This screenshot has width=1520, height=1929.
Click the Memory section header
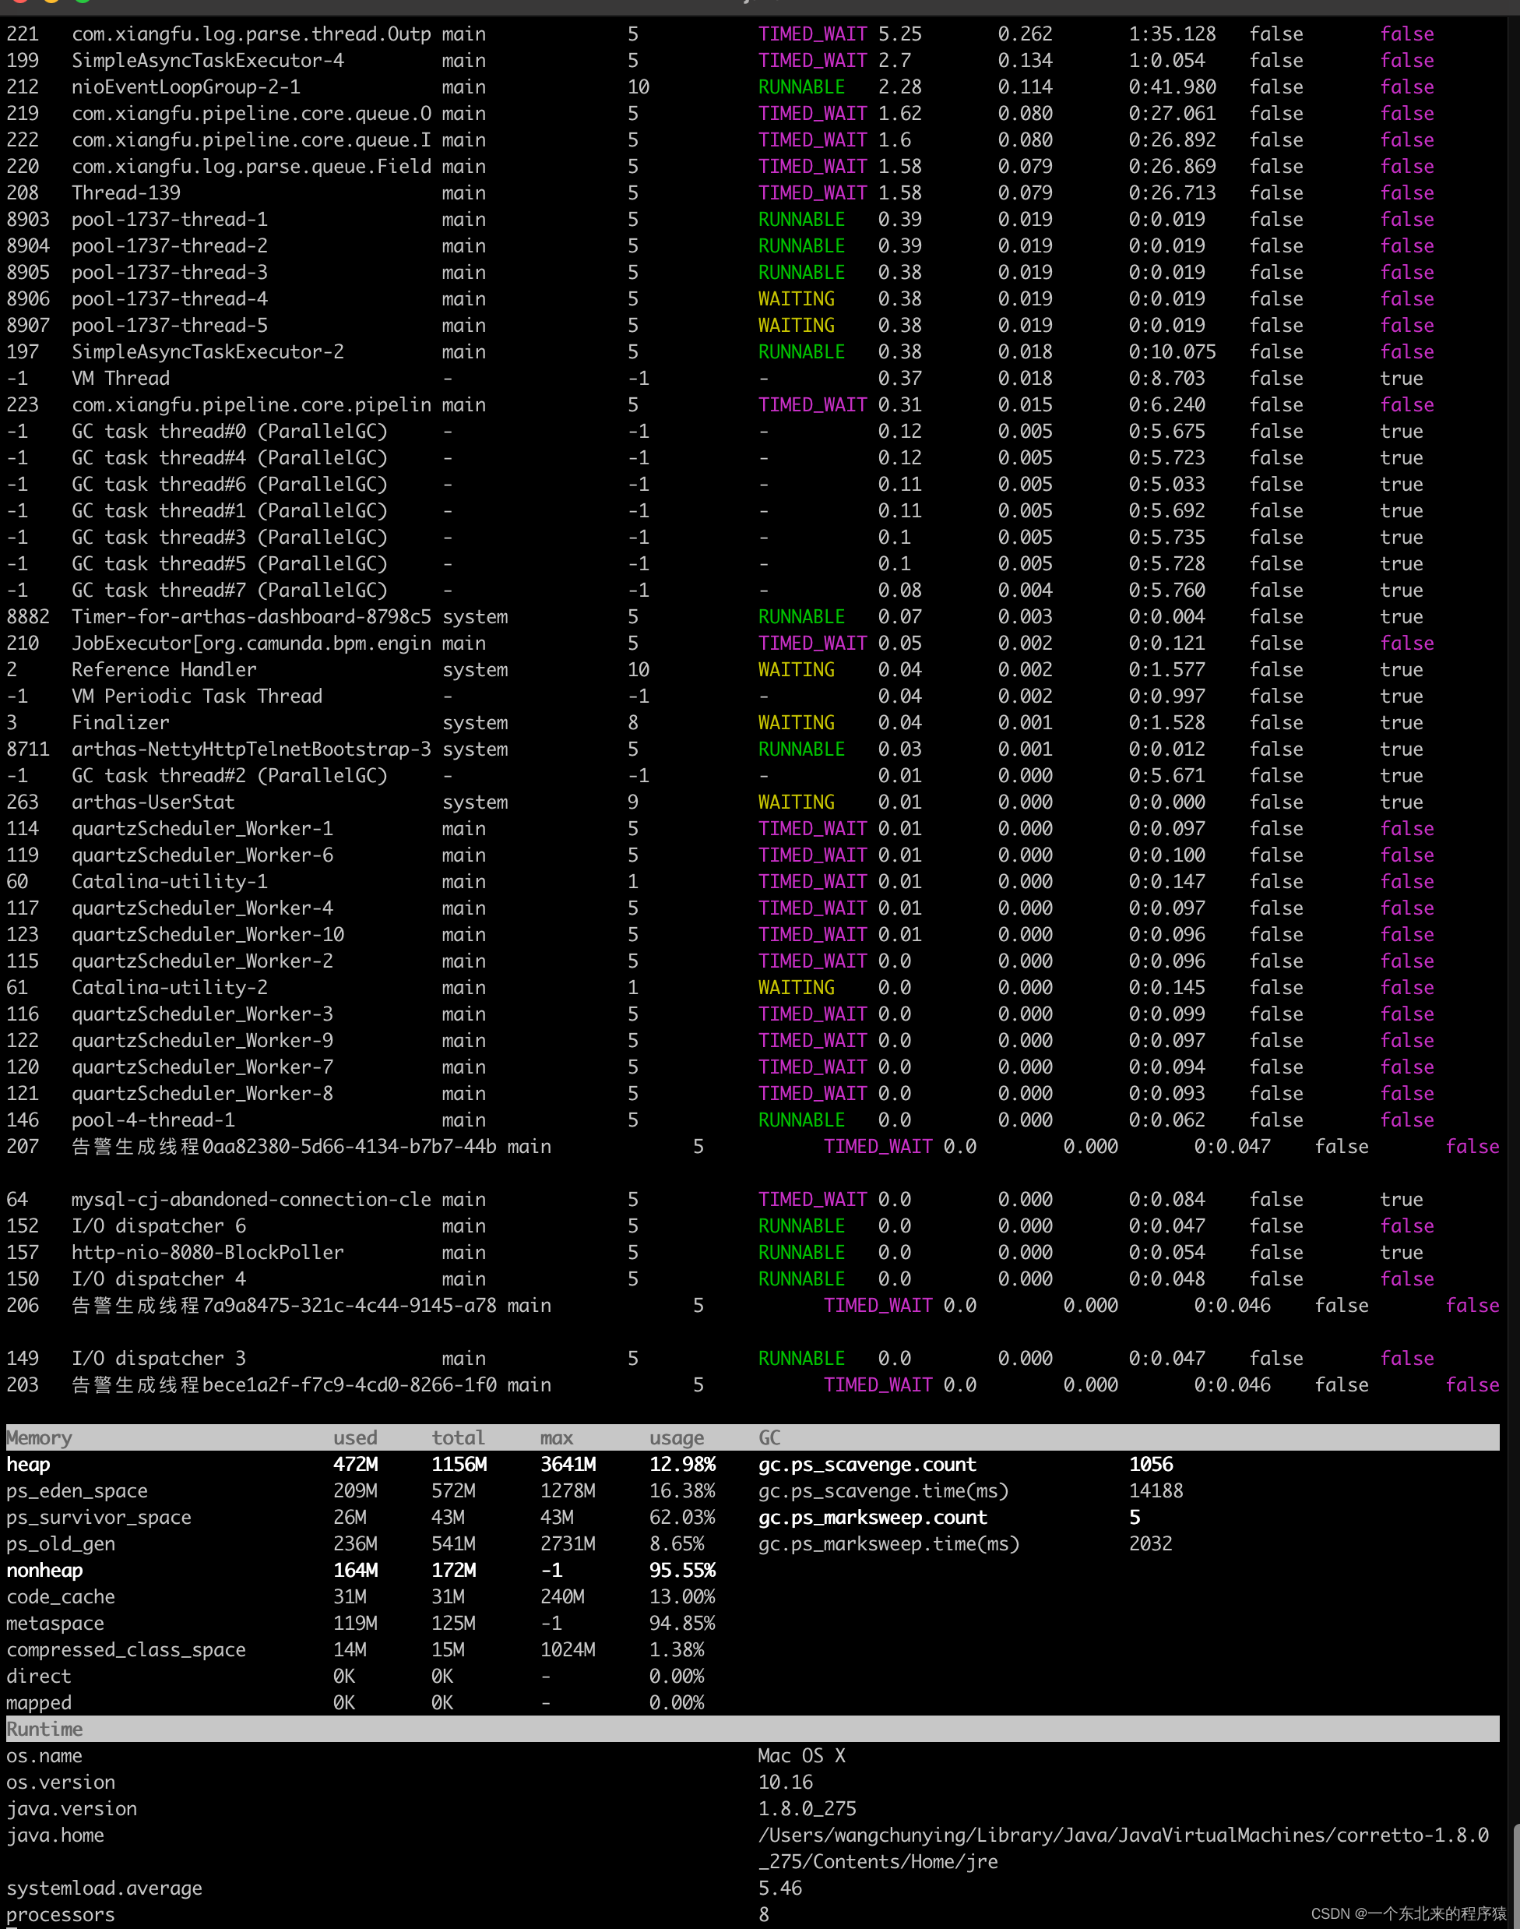point(39,1437)
